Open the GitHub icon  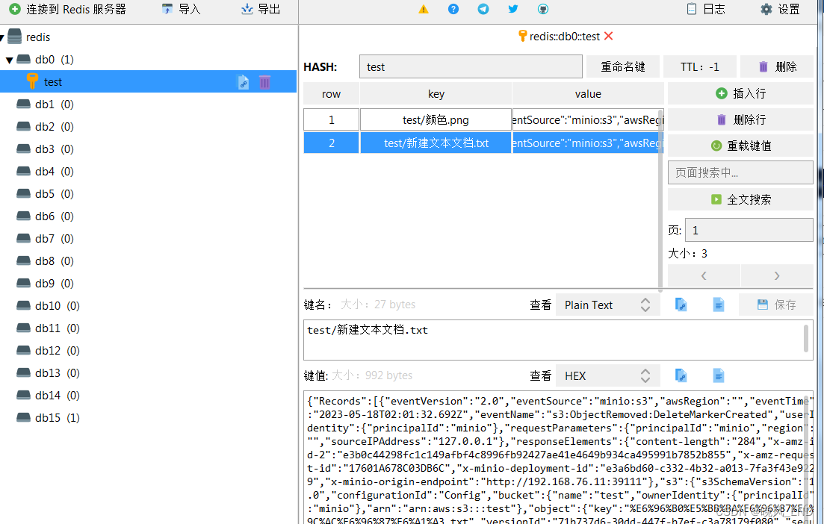pyautogui.click(x=543, y=9)
